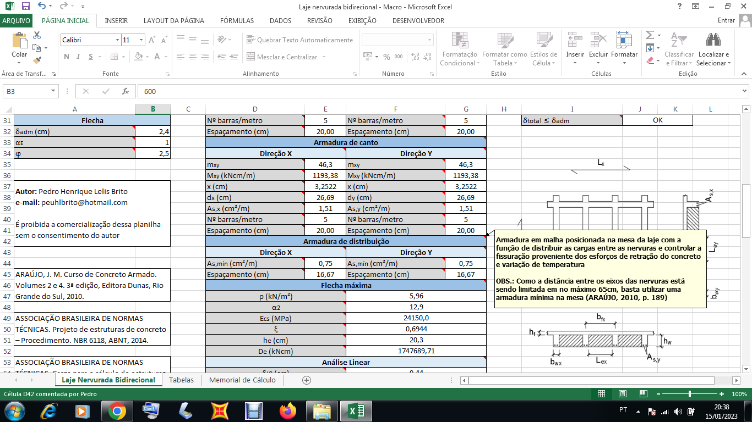
Task: Switch to the Tabelas sheet tab
Action: 181,380
